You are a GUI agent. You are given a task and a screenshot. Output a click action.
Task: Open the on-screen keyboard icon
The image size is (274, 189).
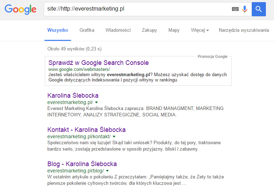coord(235,9)
